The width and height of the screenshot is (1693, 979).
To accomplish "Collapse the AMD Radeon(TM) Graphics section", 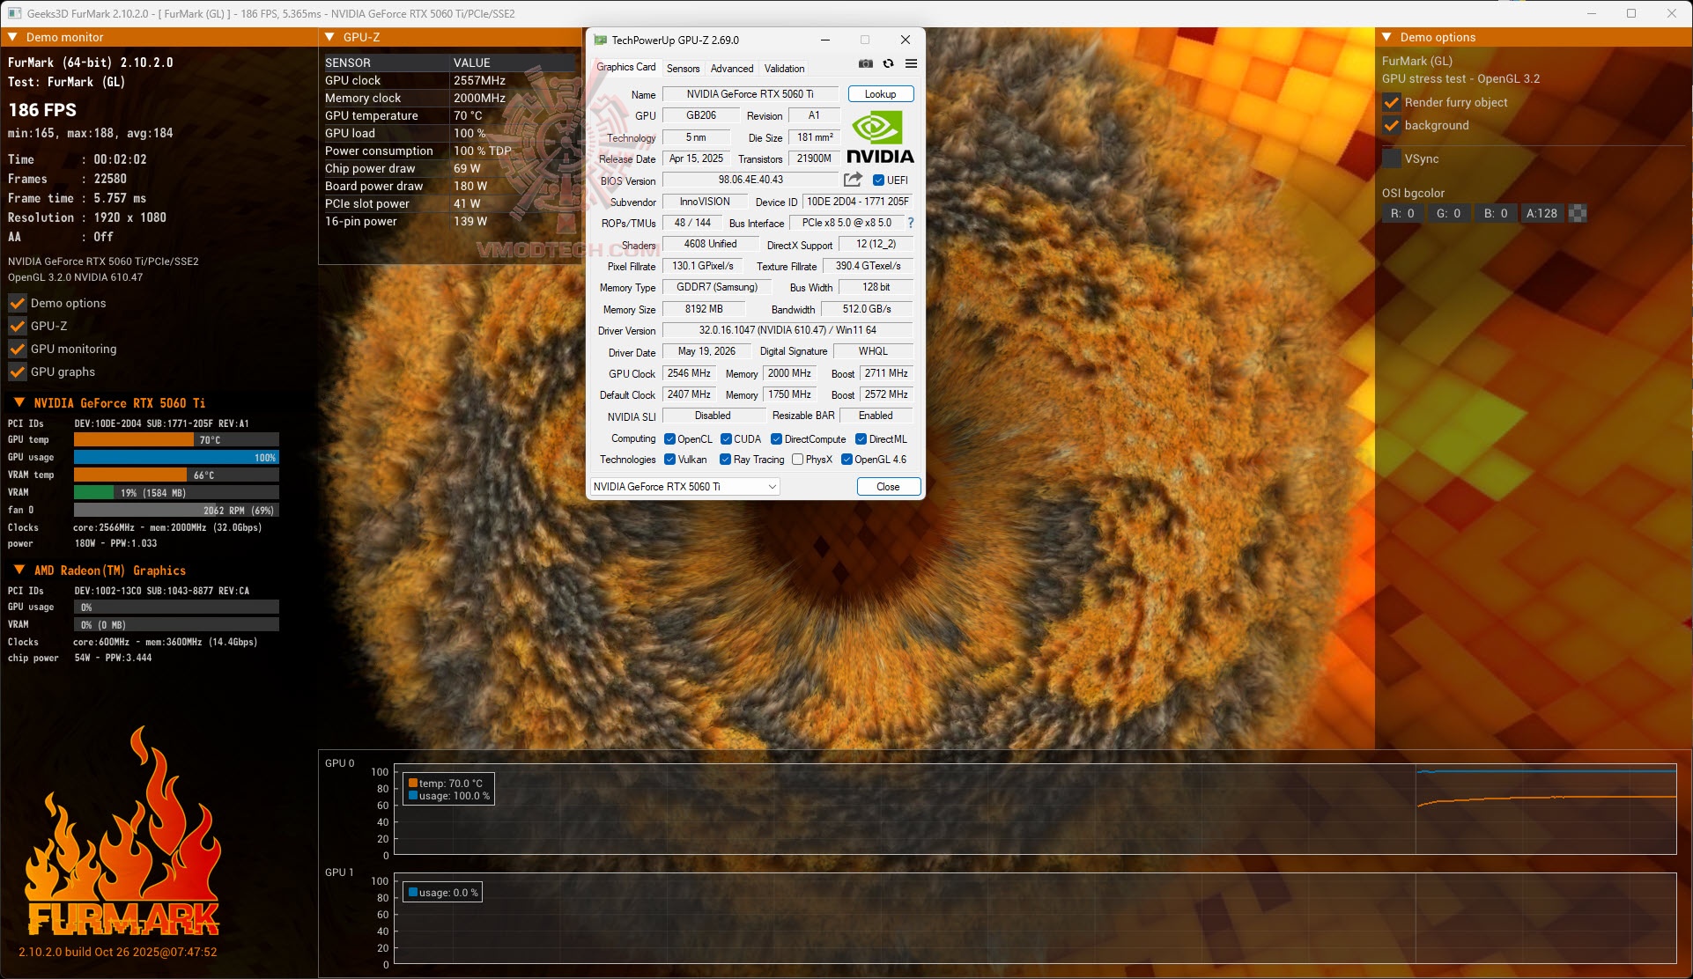I will click(19, 570).
